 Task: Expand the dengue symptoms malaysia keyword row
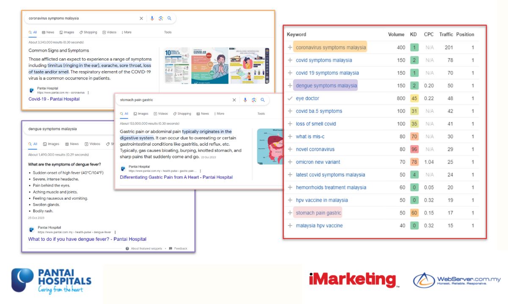(290, 86)
